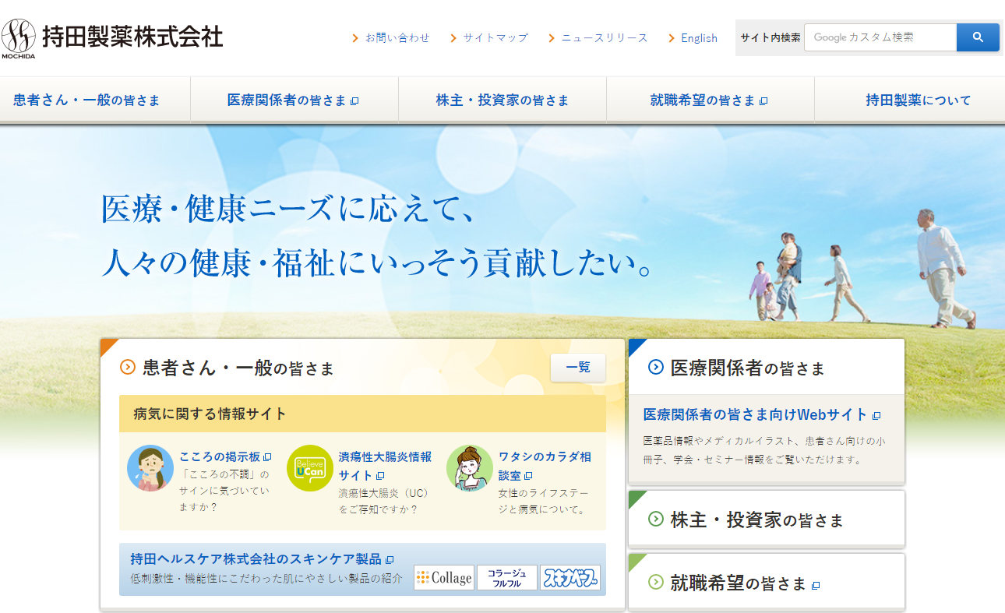Open 持田ヘルスケア株式会社のスキンケア製品 link
Viewport: 1005px width, 613px height.
[x=256, y=558]
